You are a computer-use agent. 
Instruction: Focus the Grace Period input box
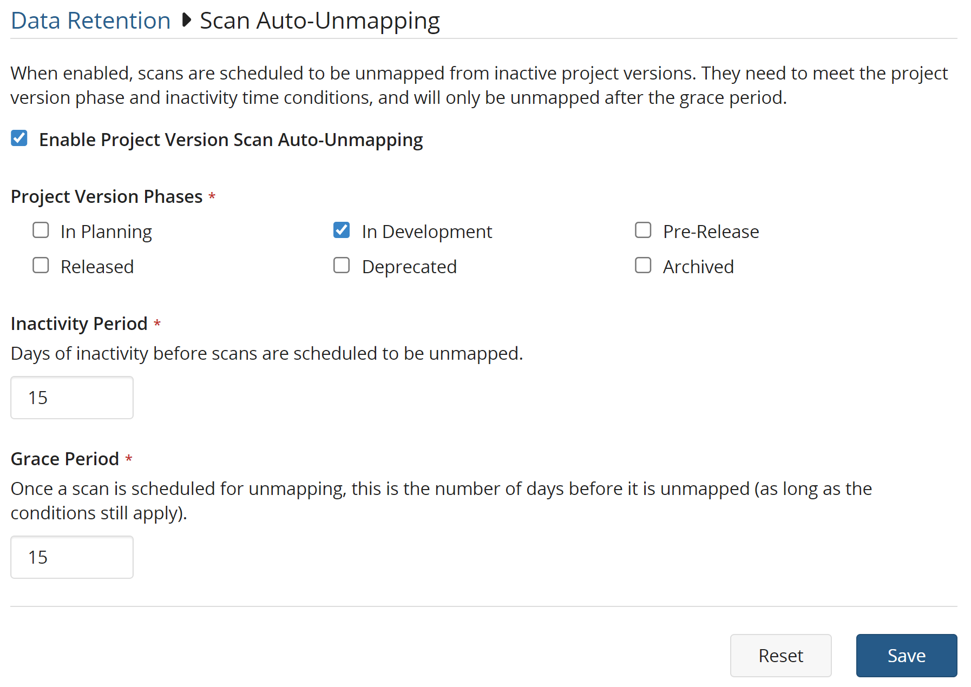click(x=71, y=557)
